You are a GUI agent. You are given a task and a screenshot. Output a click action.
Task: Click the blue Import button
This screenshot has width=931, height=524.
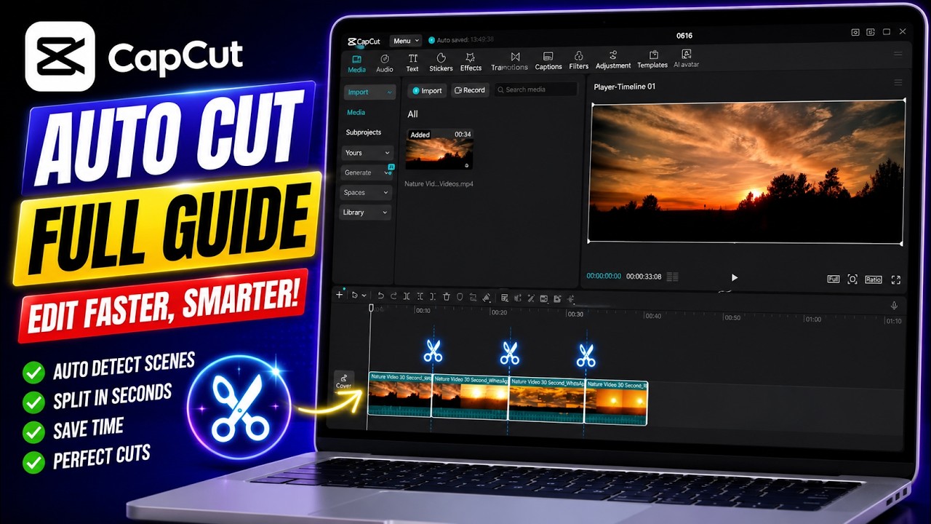coord(427,90)
